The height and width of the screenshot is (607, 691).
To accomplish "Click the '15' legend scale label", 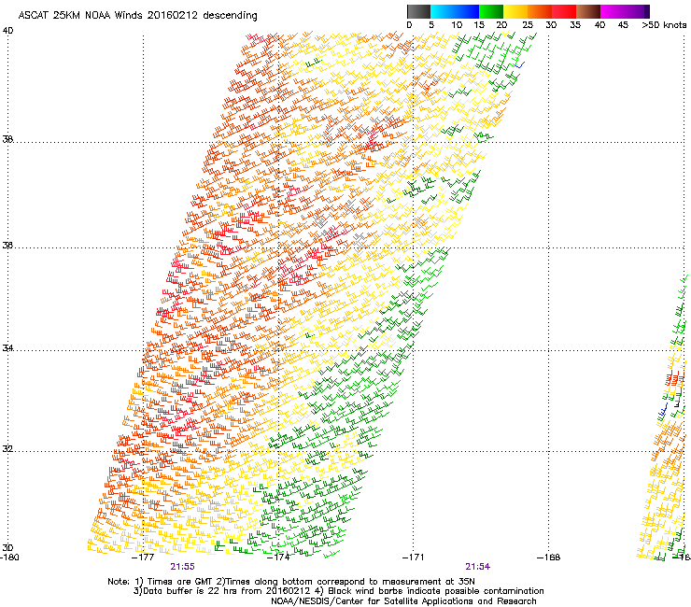I will click(x=479, y=24).
